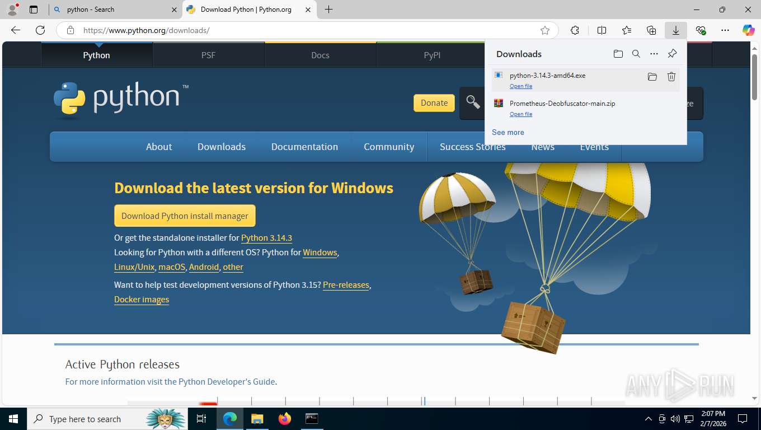
Task: Search downloads using magnifier icon
Action: 636,54
